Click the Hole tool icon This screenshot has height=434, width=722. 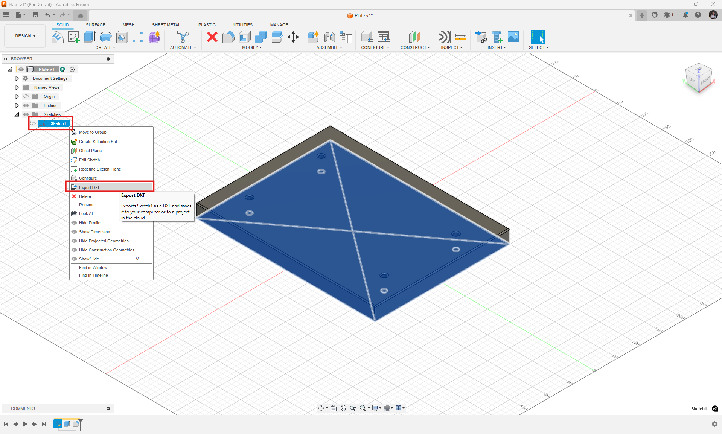pos(122,37)
